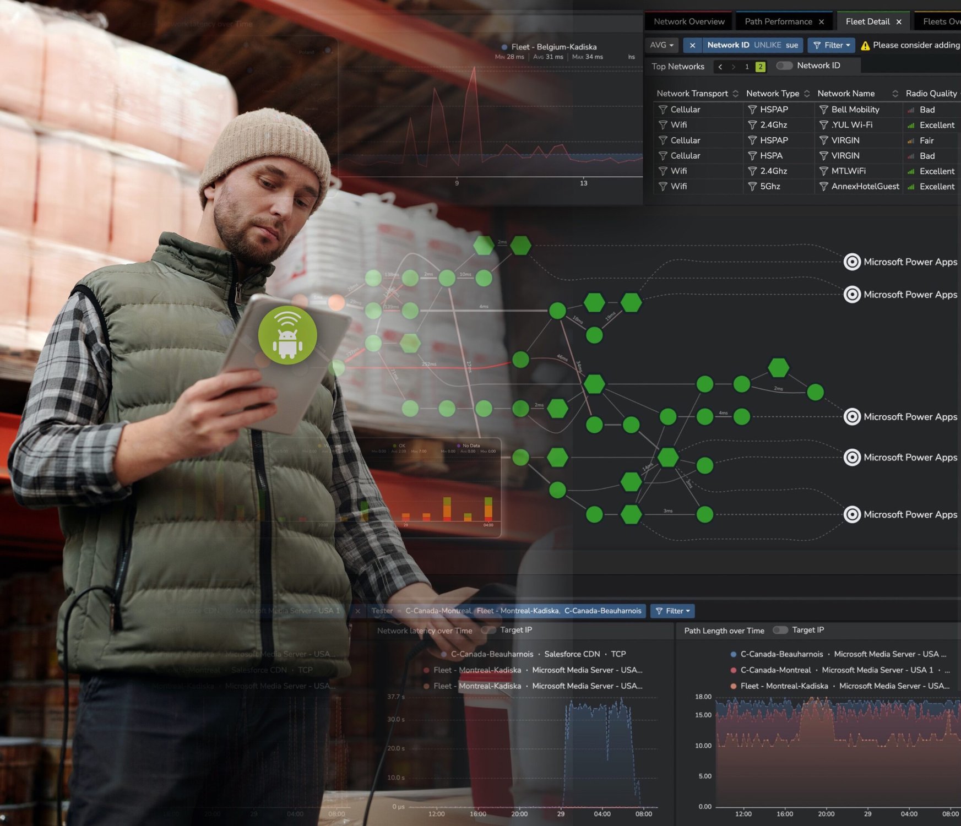Close the Fleet Detail tab
This screenshot has height=826, width=961.
(x=899, y=22)
